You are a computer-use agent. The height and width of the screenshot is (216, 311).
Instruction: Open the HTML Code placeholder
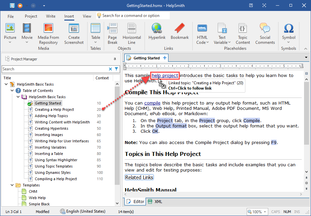tap(202, 34)
